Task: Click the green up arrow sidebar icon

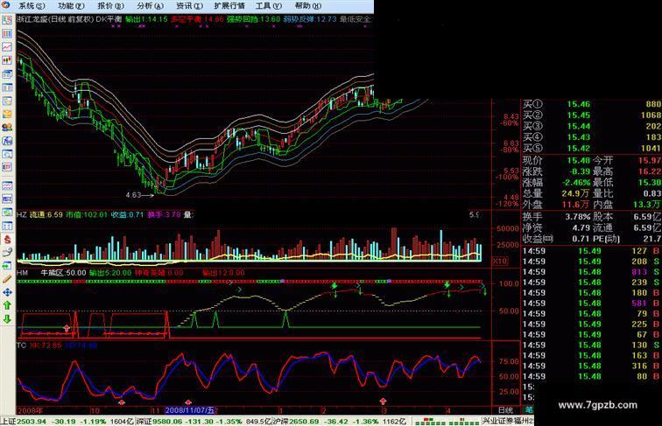Action: tap(7, 305)
